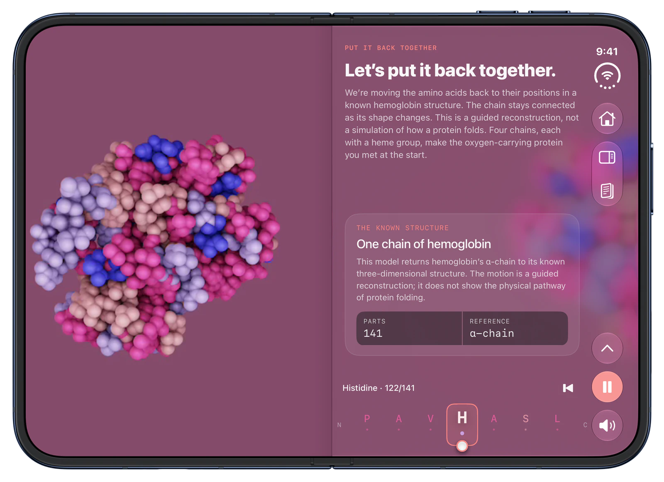
Task: Click the "Histidine · 122/141" position label
Action: click(378, 388)
